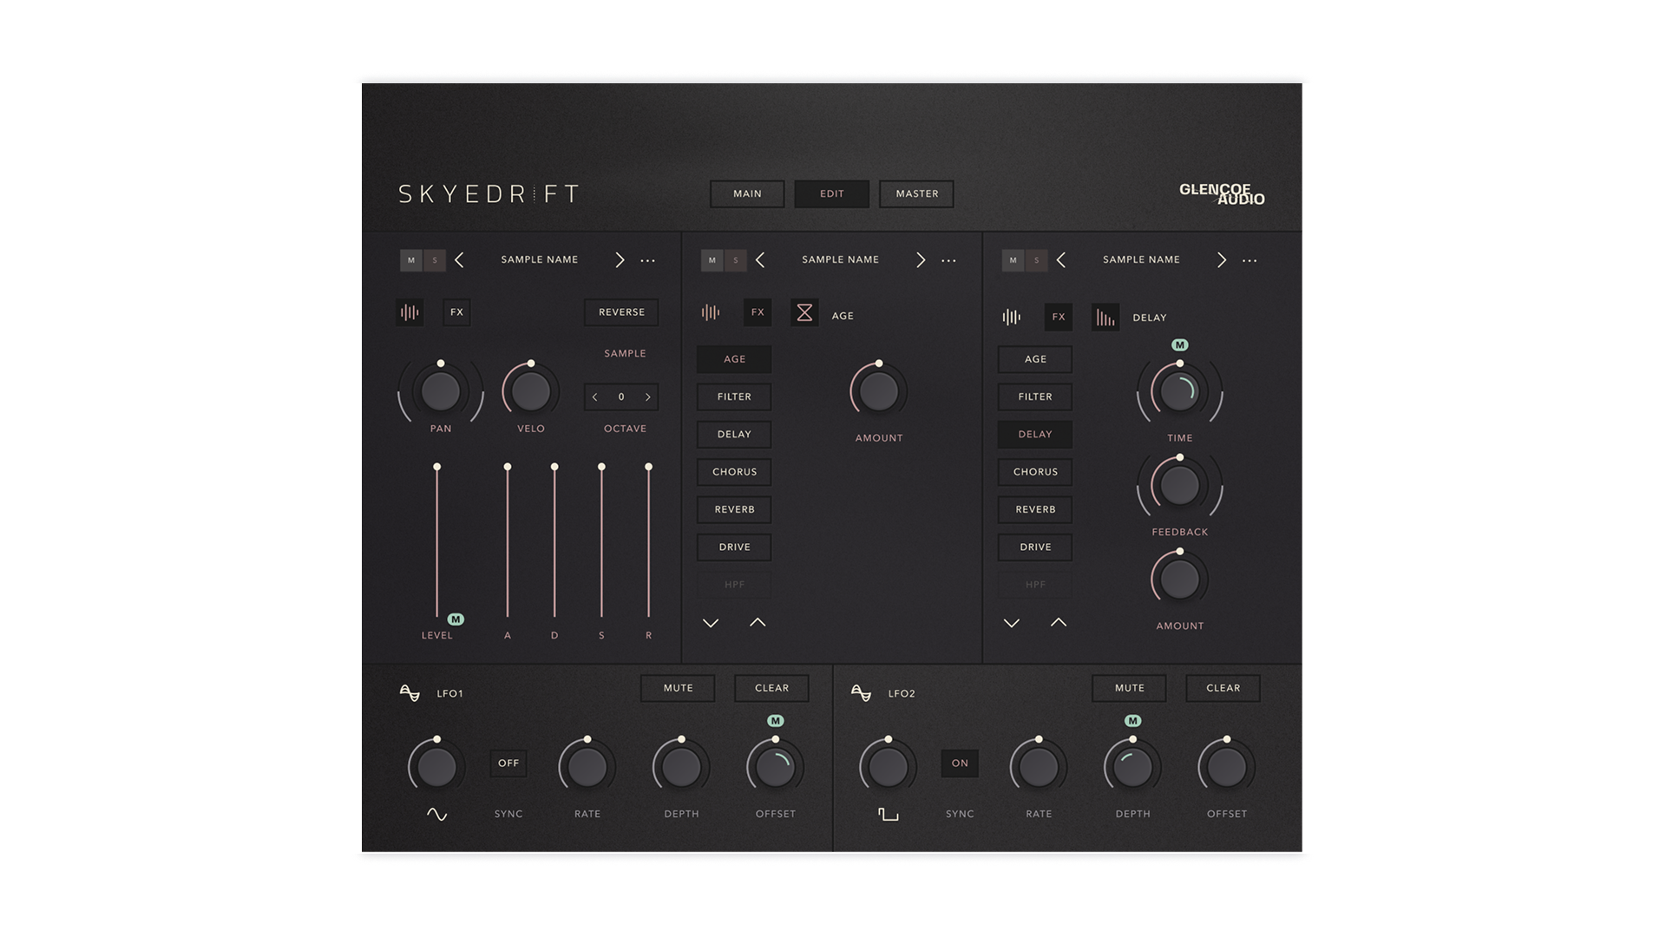Image resolution: width=1666 pixels, height=937 pixels.
Task: Open waveform view in first sample panel
Action: coord(410,312)
